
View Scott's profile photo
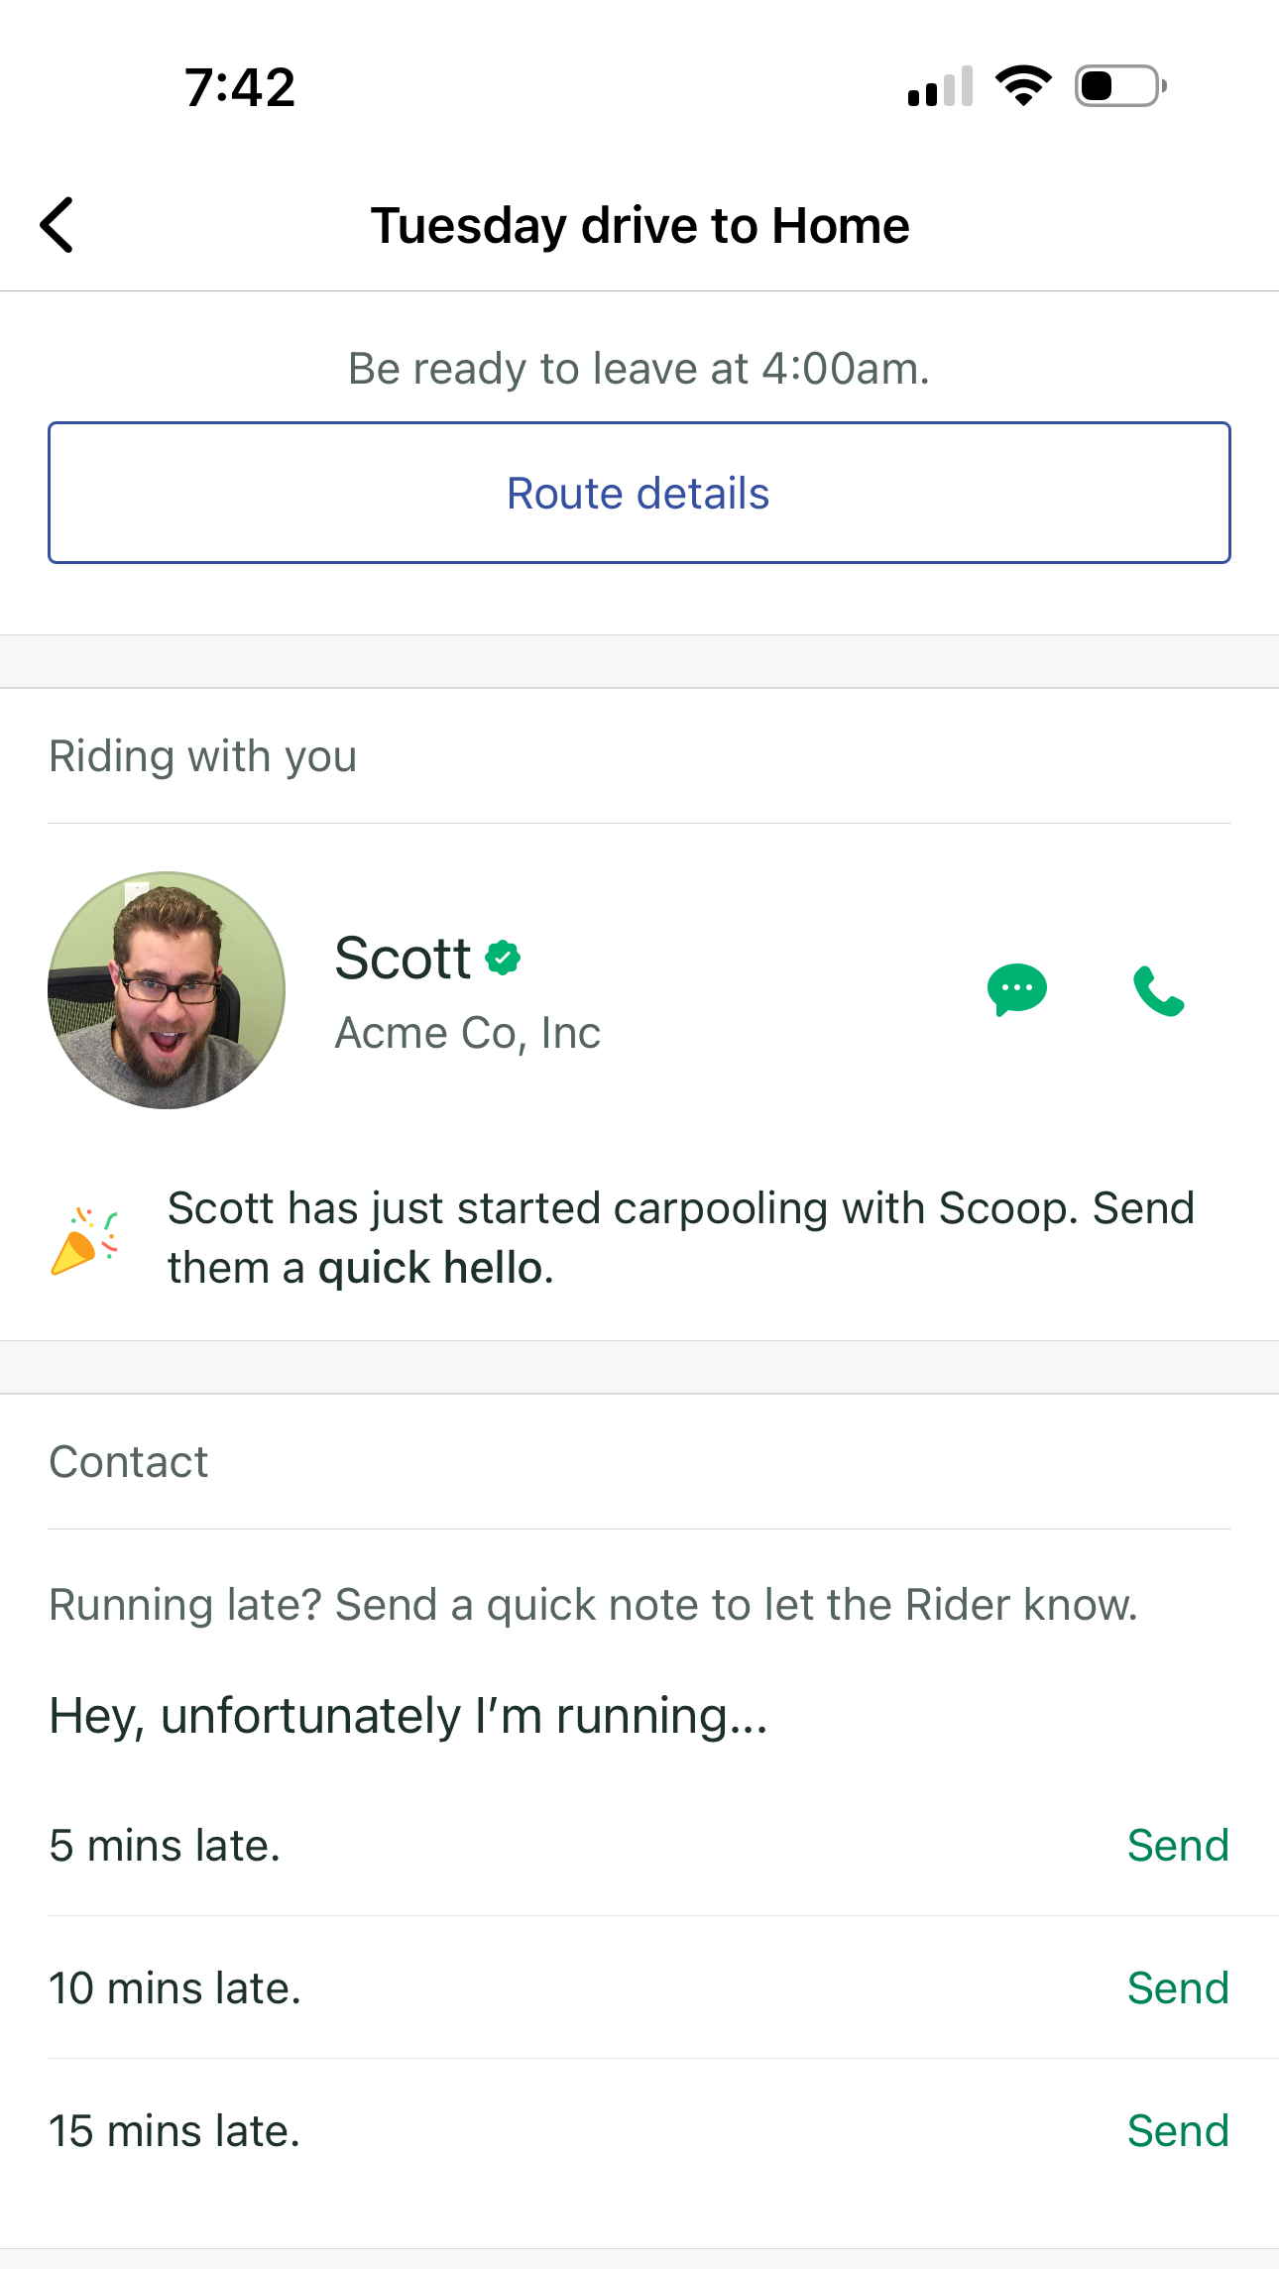(x=167, y=990)
